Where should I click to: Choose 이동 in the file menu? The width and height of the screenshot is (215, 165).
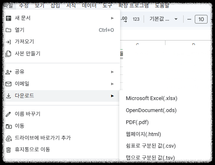[62, 126]
